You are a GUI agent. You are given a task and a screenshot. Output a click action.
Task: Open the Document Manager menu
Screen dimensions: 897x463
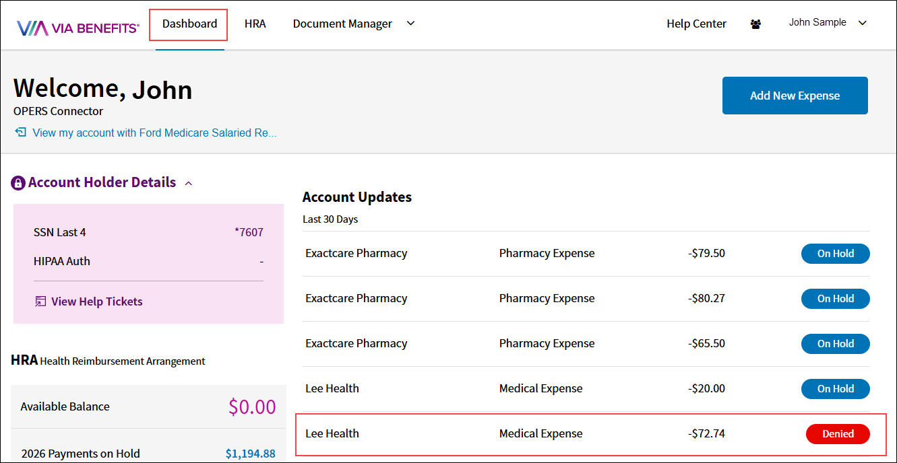point(342,24)
